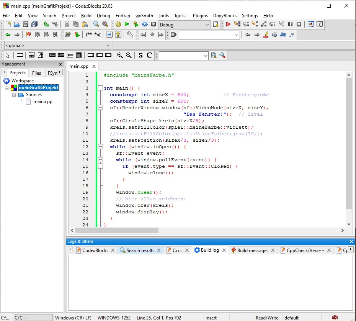Run the project with green play icon
This screenshot has width=356, height=321.
127,25
